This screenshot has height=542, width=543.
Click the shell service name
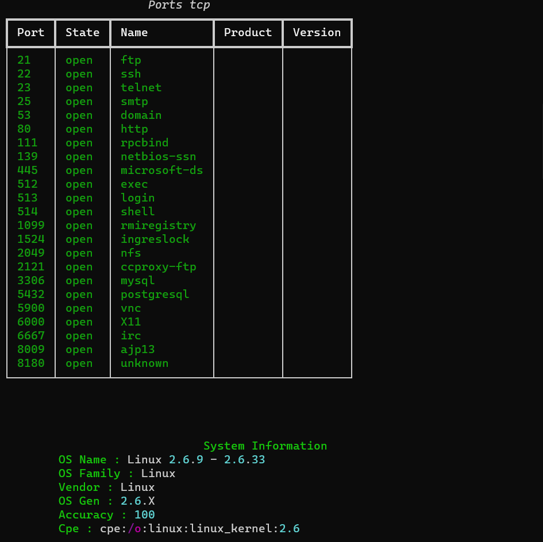[x=137, y=212]
